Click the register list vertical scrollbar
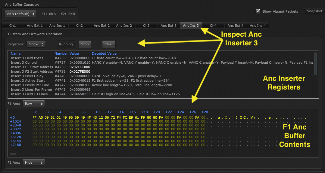The height and width of the screenshot is (173, 325). click(x=315, y=64)
